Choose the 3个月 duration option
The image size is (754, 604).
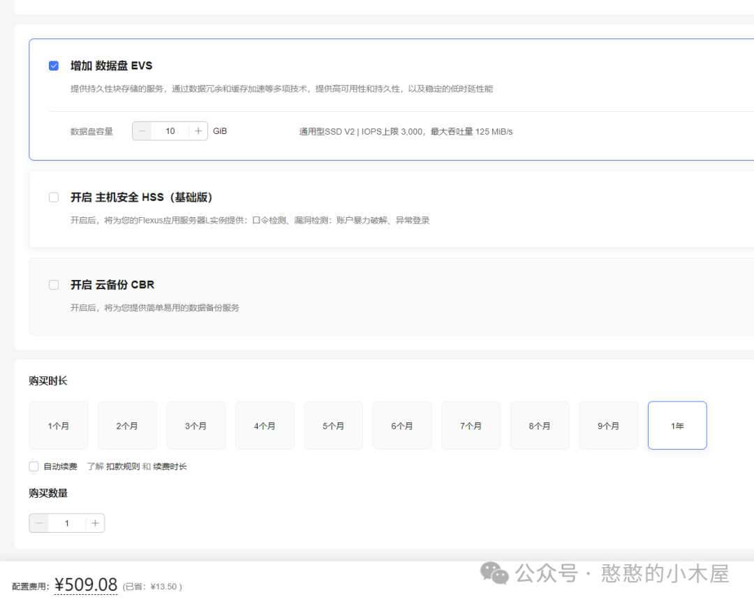(x=196, y=425)
